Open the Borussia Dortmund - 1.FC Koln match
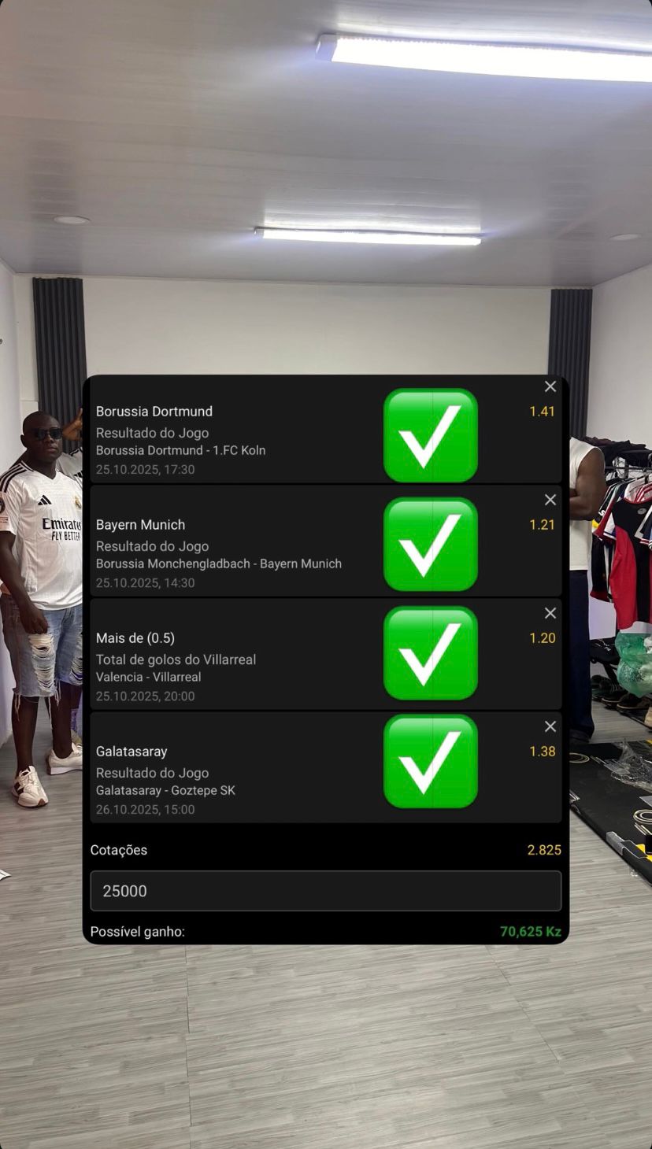This screenshot has width=652, height=1149. click(x=180, y=451)
